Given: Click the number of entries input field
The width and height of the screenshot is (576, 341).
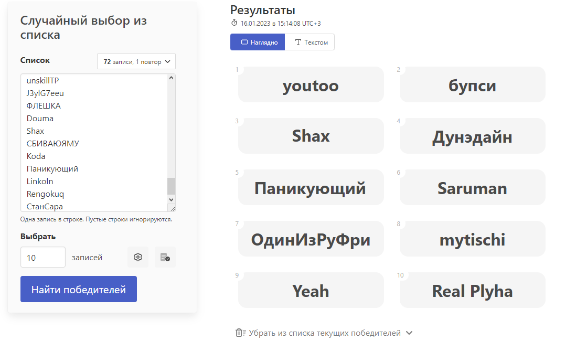Looking at the screenshot, I should (42, 258).
